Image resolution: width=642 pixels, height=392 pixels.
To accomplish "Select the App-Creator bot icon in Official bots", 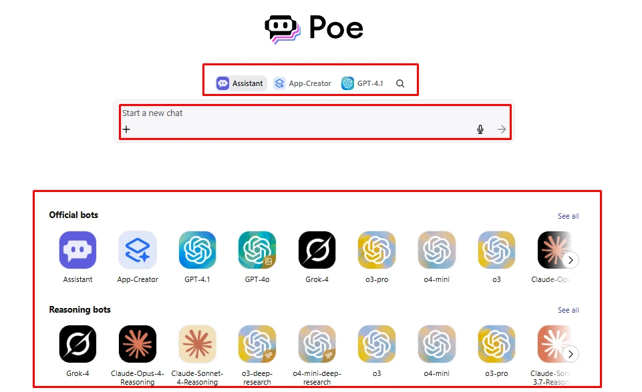I will 138,250.
